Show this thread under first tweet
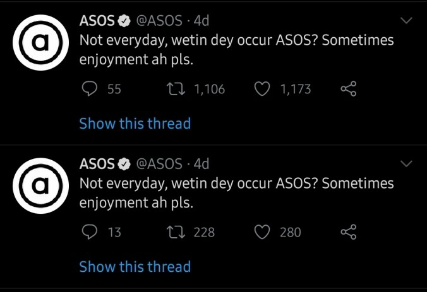The height and width of the screenshot is (292, 427). [135, 124]
